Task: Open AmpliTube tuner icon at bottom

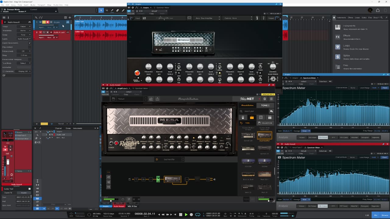Action: (129, 199)
